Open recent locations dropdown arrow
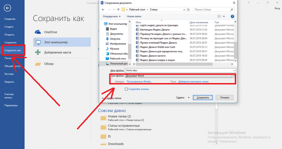282x149 pixels. coord(114,10)
